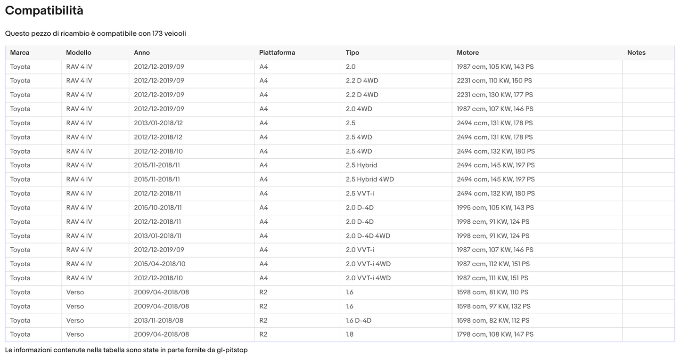Viewport: 681px width, 357px height.
Task: Click the gl-pitstop footer note
Action: coord(126,350)
